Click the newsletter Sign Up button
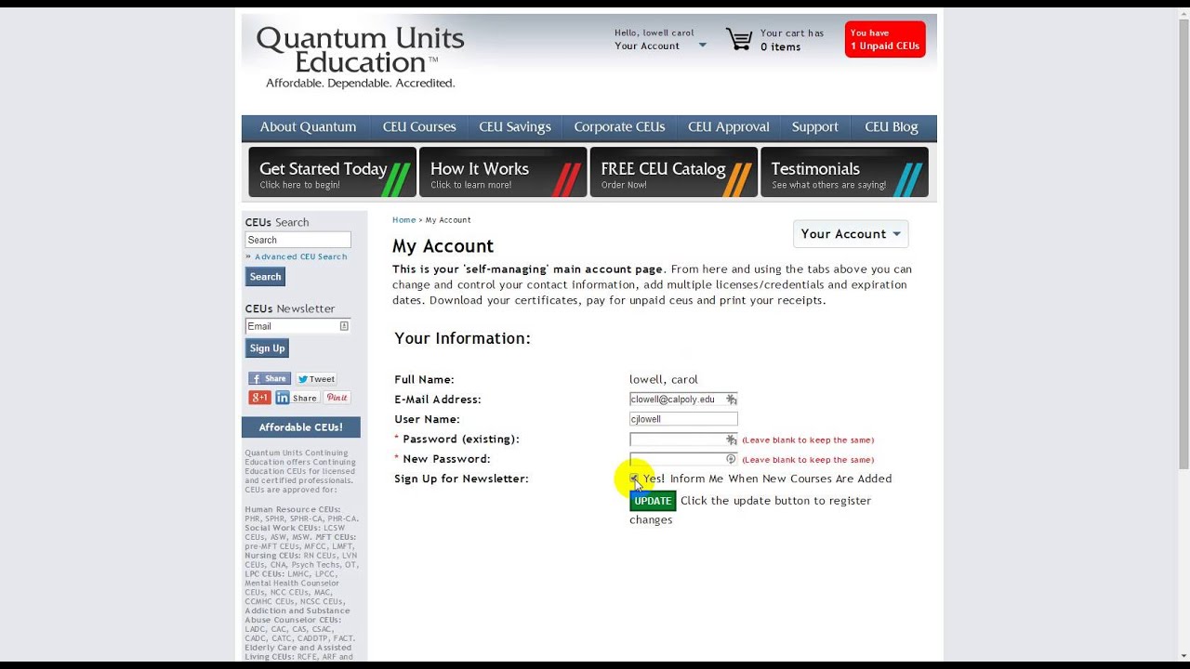Viewport: 1190px width, 669px height. click(267, 348)
